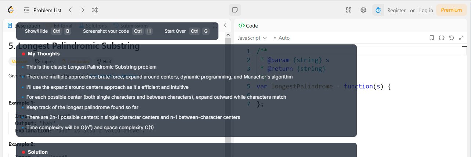The height and width of the screenshot is (157, 471).
Task: Click the Example 1 heading
Action: (x=22, y=103)
